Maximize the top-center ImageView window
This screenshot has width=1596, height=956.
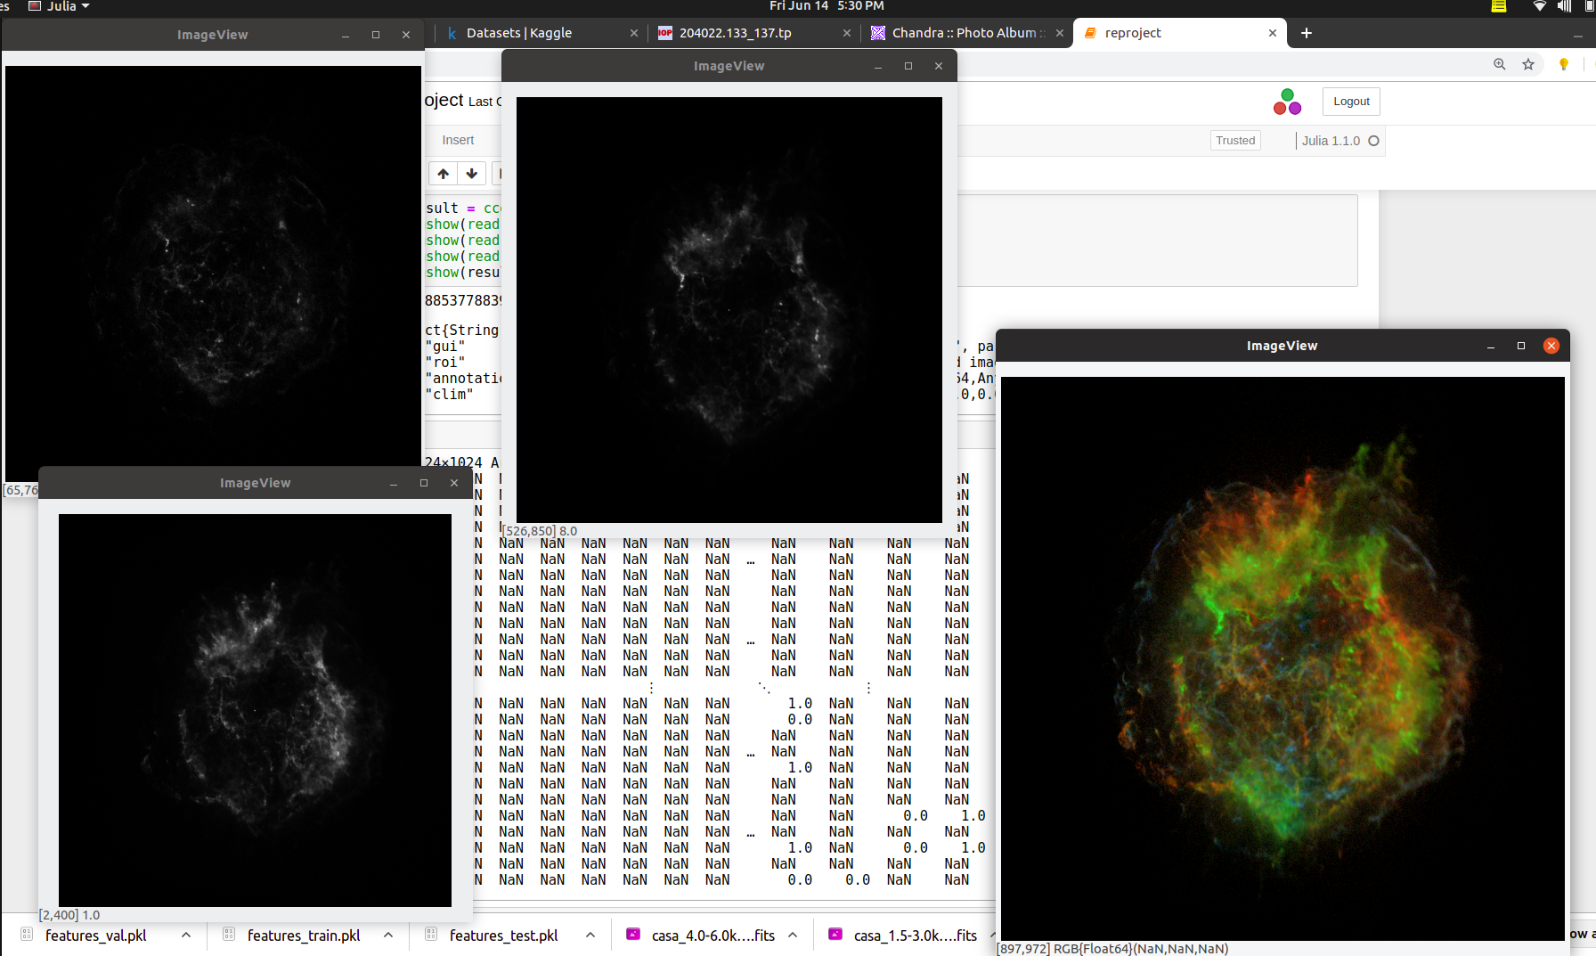(908, 66)
